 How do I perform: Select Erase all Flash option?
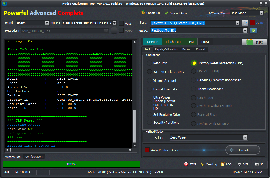point(194,114)
